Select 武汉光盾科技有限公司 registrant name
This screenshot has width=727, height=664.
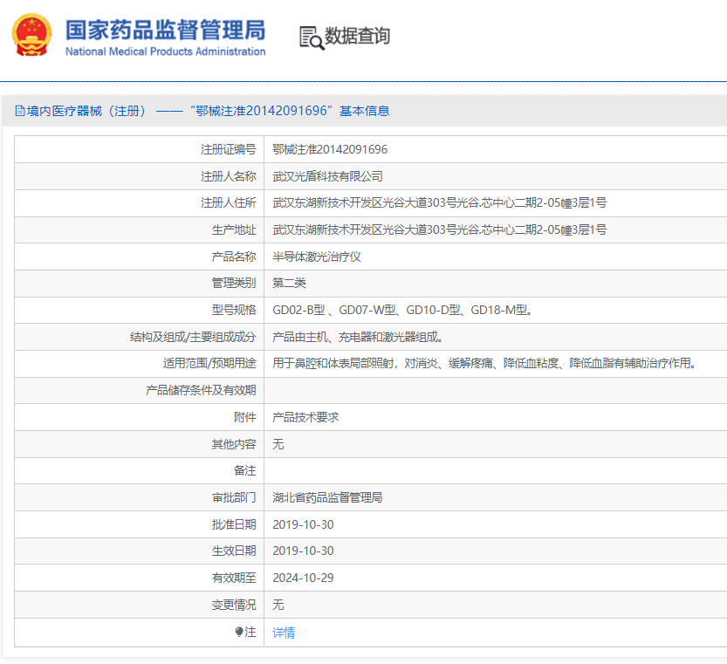[328, 176]
